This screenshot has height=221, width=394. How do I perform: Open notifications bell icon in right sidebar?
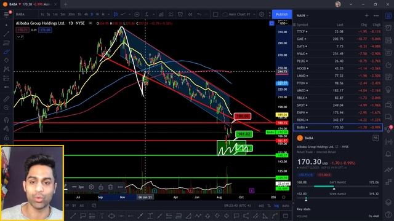pos(388,153)
